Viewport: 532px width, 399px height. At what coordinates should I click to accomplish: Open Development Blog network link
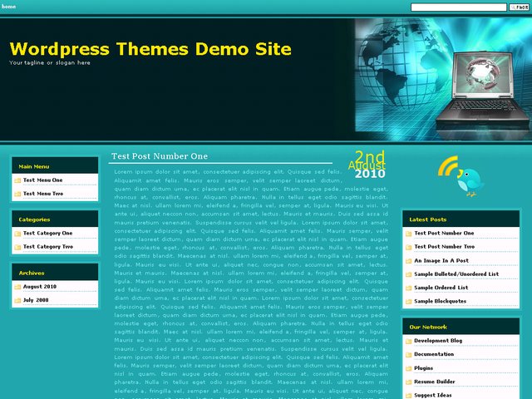(x=438, y=341)
